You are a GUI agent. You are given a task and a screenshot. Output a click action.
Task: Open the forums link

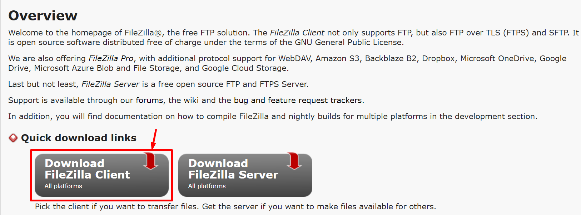tap(149, 100)
